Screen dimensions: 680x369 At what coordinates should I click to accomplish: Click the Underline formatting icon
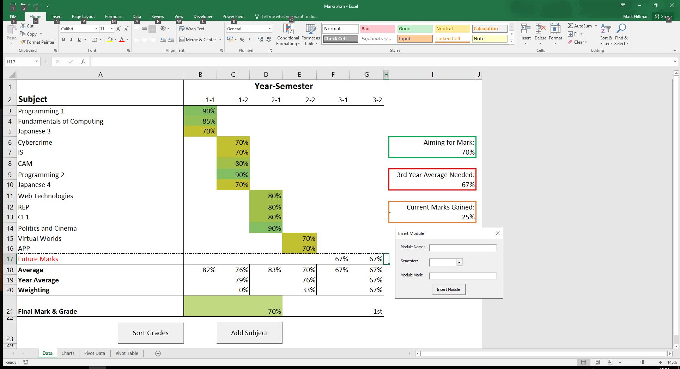tap(79, 39)
